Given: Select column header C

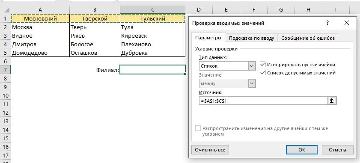Looking at the screenshot, I should pos(153,10).
